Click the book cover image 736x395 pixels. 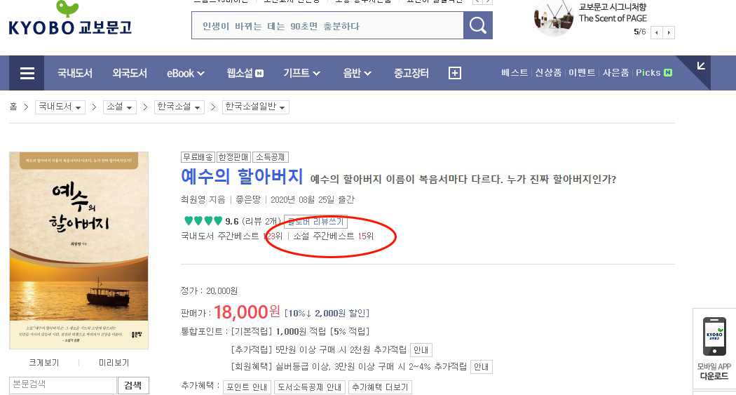[x=79, y=250]
